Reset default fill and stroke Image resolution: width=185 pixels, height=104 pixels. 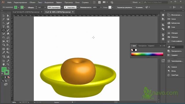pyautogui.click(x=3, y=74)
